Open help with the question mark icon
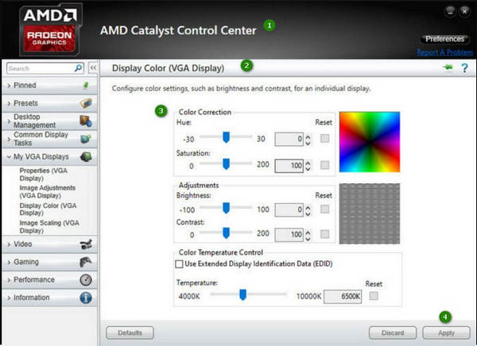The image size is (477, 346). click(464, 67)
